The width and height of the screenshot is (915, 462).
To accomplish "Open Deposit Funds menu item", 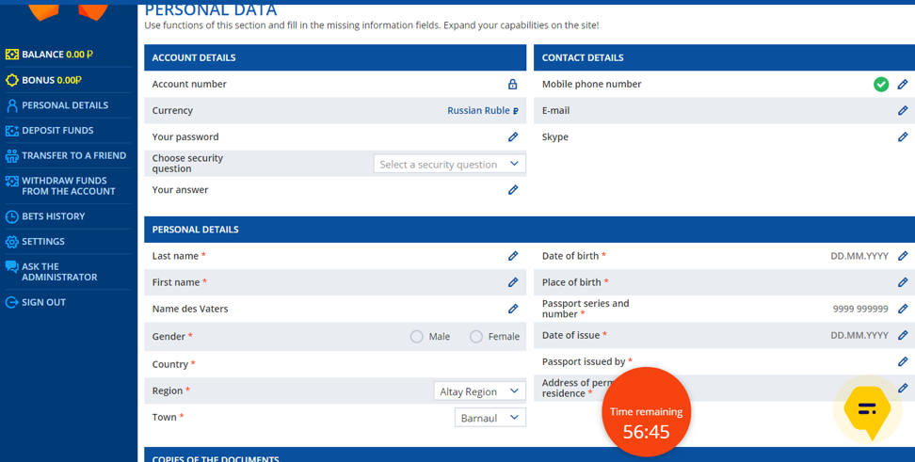I will point(57,130).
